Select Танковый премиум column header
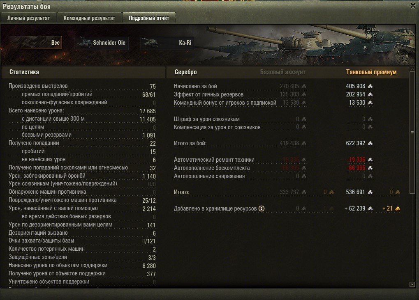The width and height of the screenshot is (419, 300). pos(371,72)
